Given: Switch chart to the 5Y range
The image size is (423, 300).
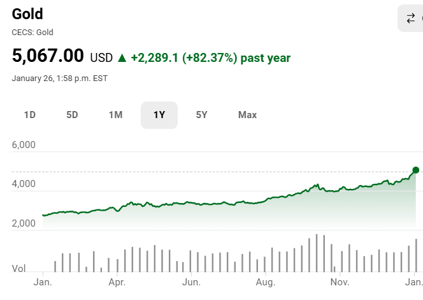Looking at the screenshot, I should (201, 115).
